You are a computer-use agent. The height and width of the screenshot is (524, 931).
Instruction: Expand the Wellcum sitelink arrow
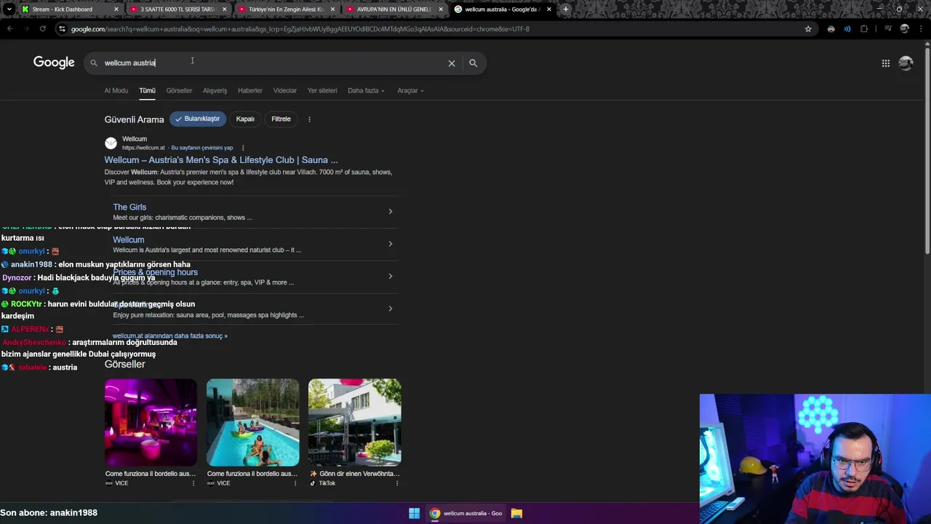pos(390,244)
